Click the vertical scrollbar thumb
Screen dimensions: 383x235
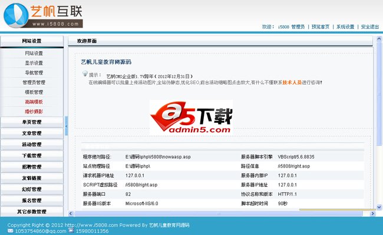pos(379,94)
